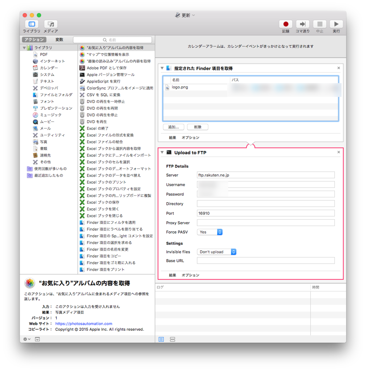This screenshot has width=366, height=371.
Task: Toggle the Library panel toolbar button
Action: pos(32,24)
